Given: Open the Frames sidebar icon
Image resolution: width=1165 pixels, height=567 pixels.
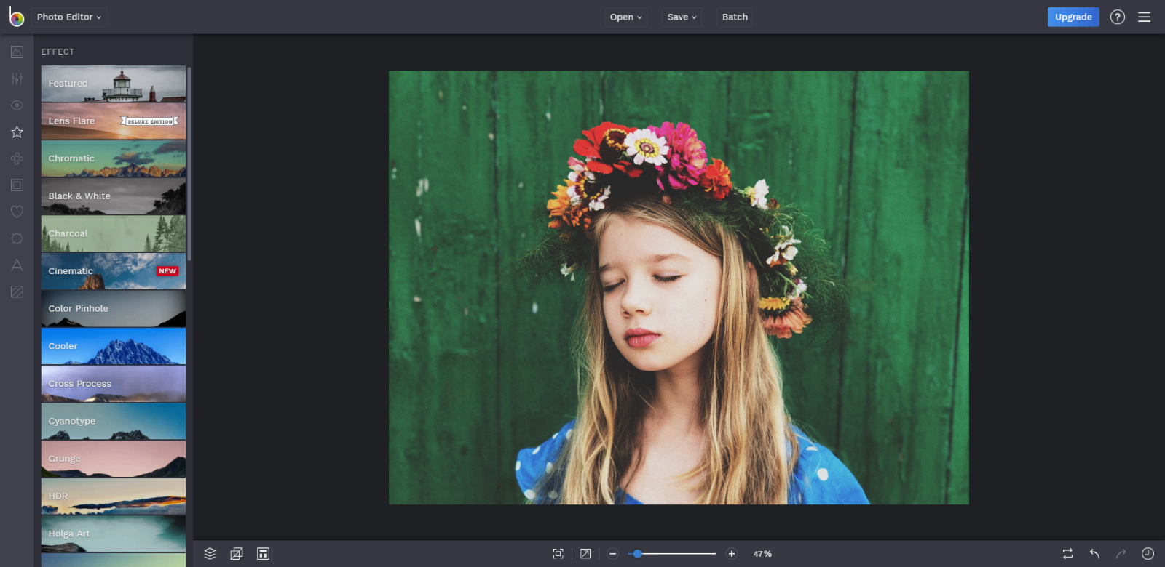Looking at the screenshot, I should 17,185.
